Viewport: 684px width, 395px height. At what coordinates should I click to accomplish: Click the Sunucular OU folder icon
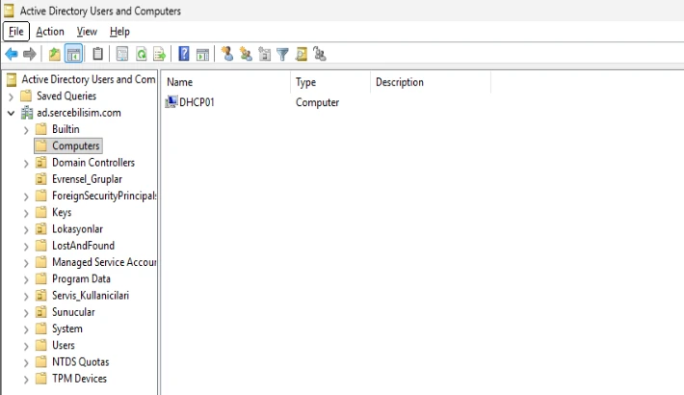[41, 312]
